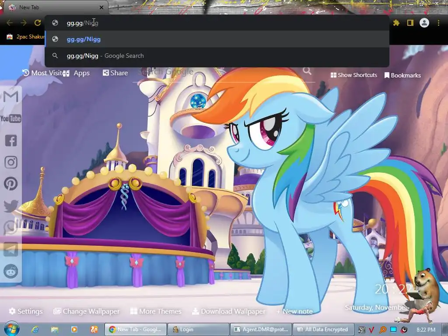This screenshot has height=336, width=448.
Task: Open Instagram from the sidebar
Action: (11, 162)
